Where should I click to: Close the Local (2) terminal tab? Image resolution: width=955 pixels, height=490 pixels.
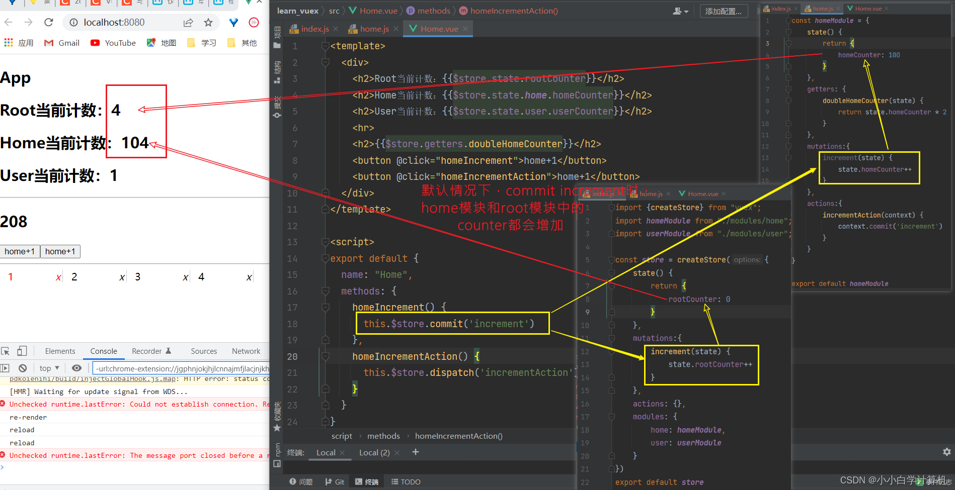click(x=397, y=452)
